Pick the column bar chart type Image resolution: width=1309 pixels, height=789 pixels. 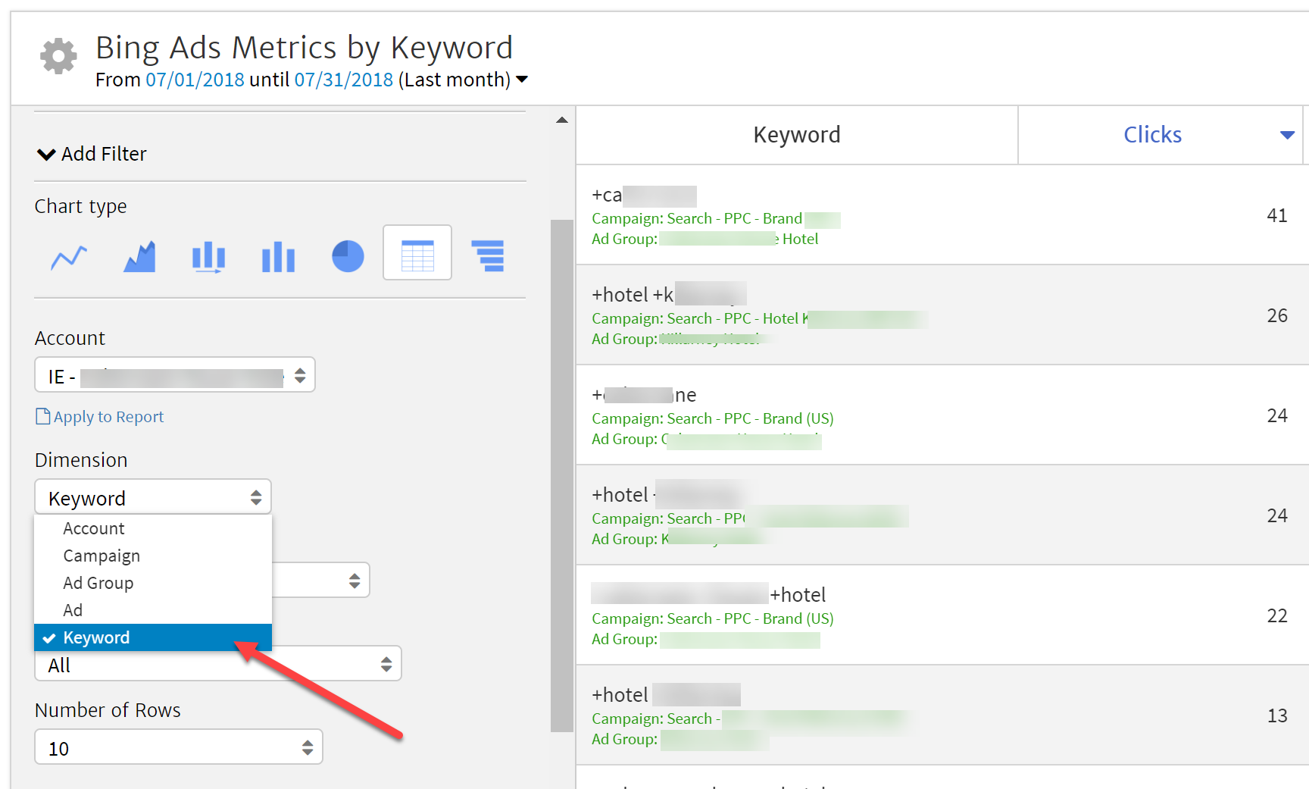click(278, 257)
